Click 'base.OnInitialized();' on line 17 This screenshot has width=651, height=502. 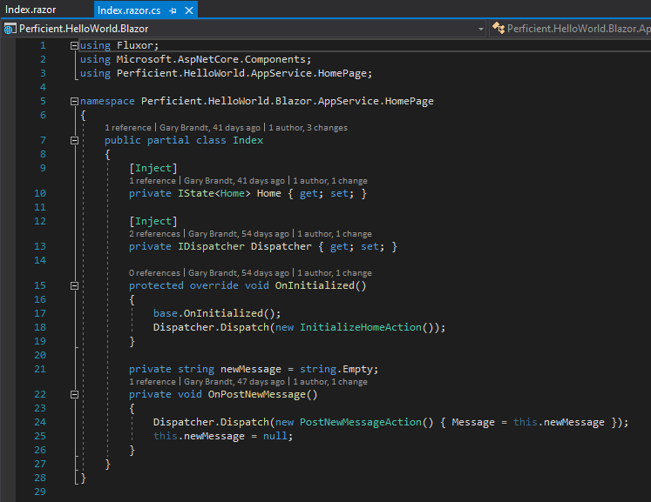pos(217,313)
